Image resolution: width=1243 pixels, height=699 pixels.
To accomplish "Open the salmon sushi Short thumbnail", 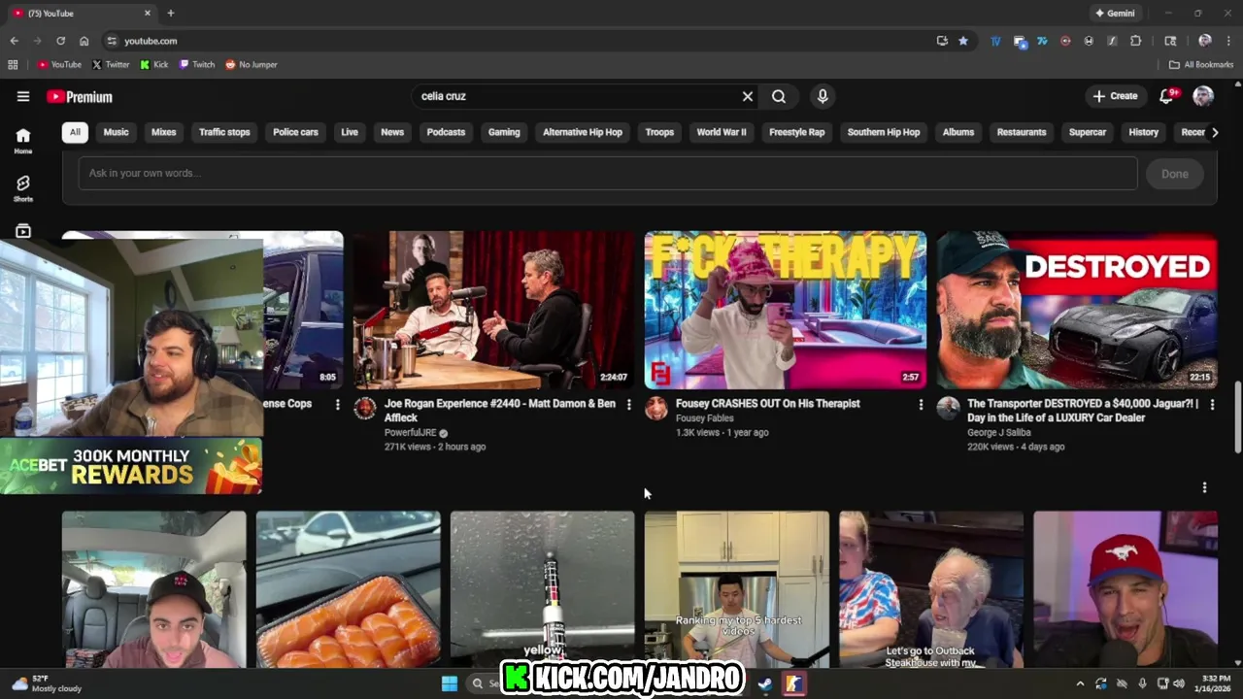I will tap(348, 589).
